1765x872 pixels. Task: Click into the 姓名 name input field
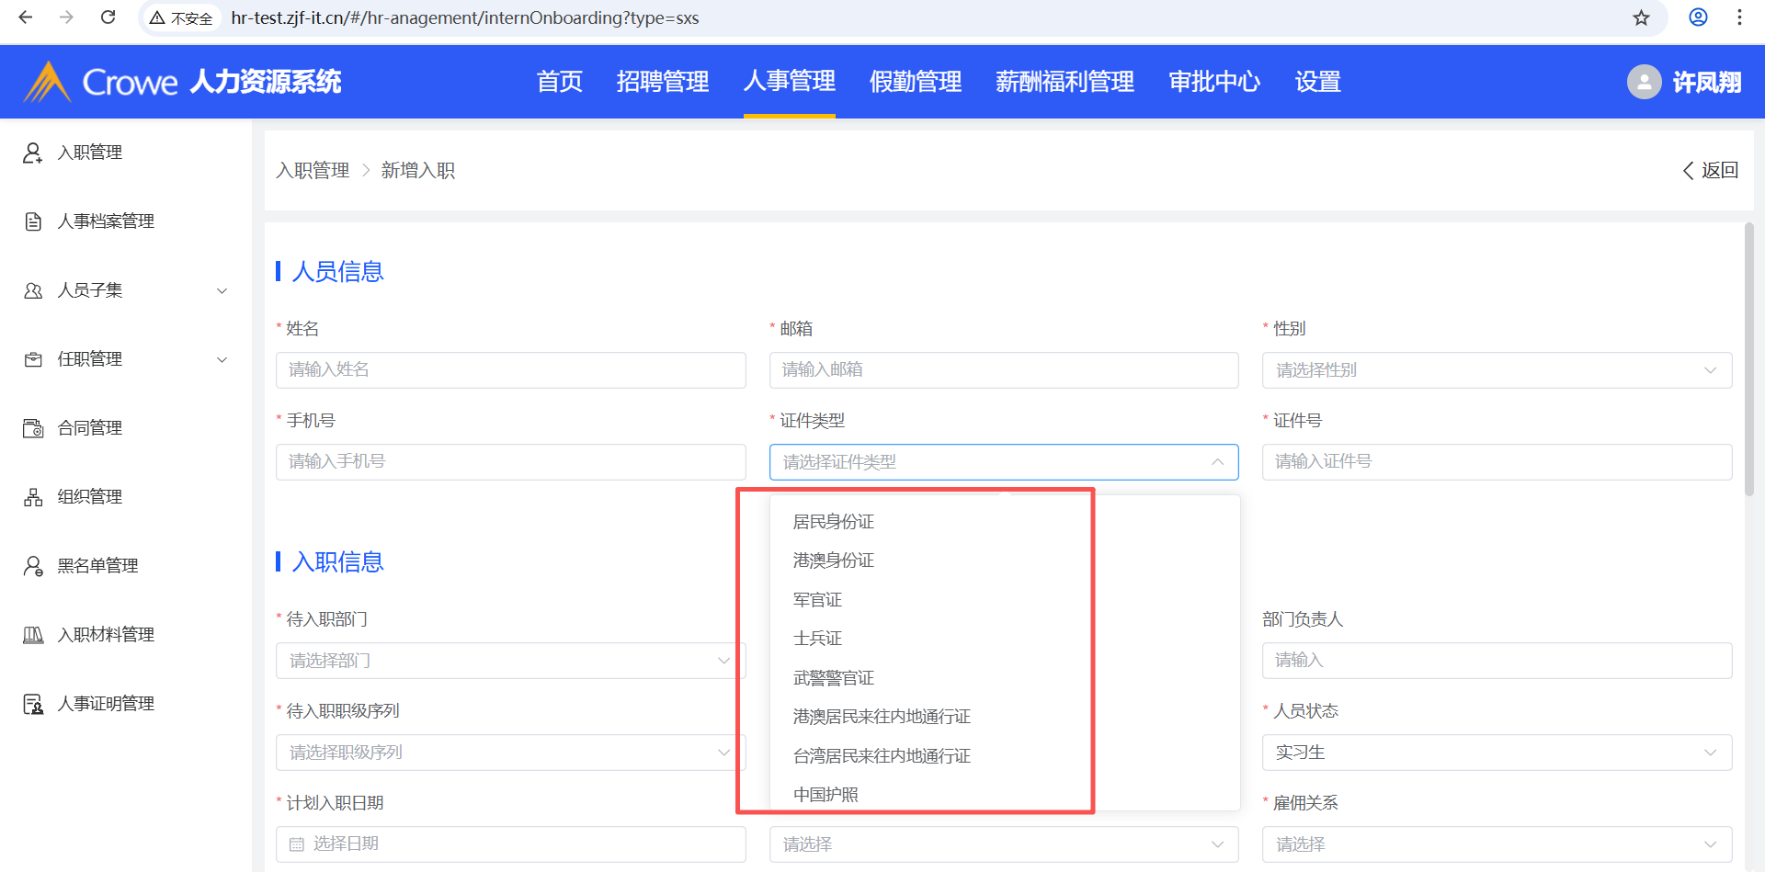click(510, 369)
